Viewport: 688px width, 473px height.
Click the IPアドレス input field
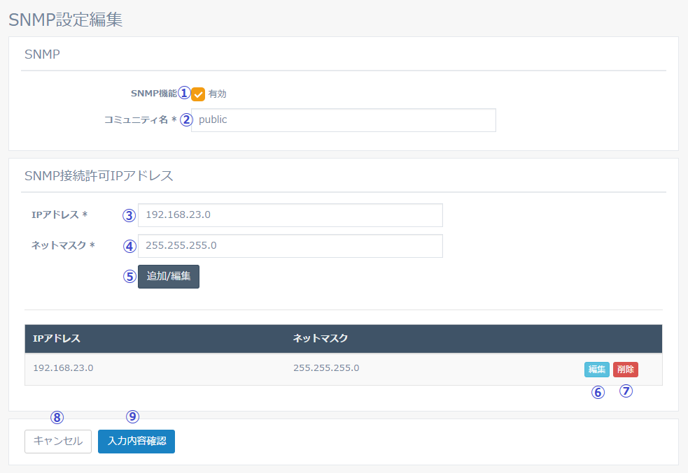click(290, 214)
